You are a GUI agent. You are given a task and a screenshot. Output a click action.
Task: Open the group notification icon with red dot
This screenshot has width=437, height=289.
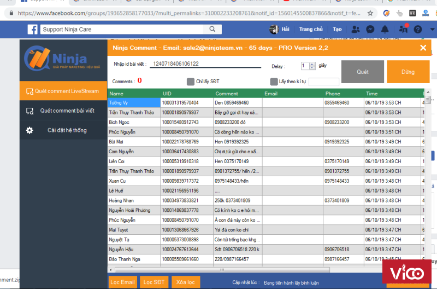tap(403, 29)
